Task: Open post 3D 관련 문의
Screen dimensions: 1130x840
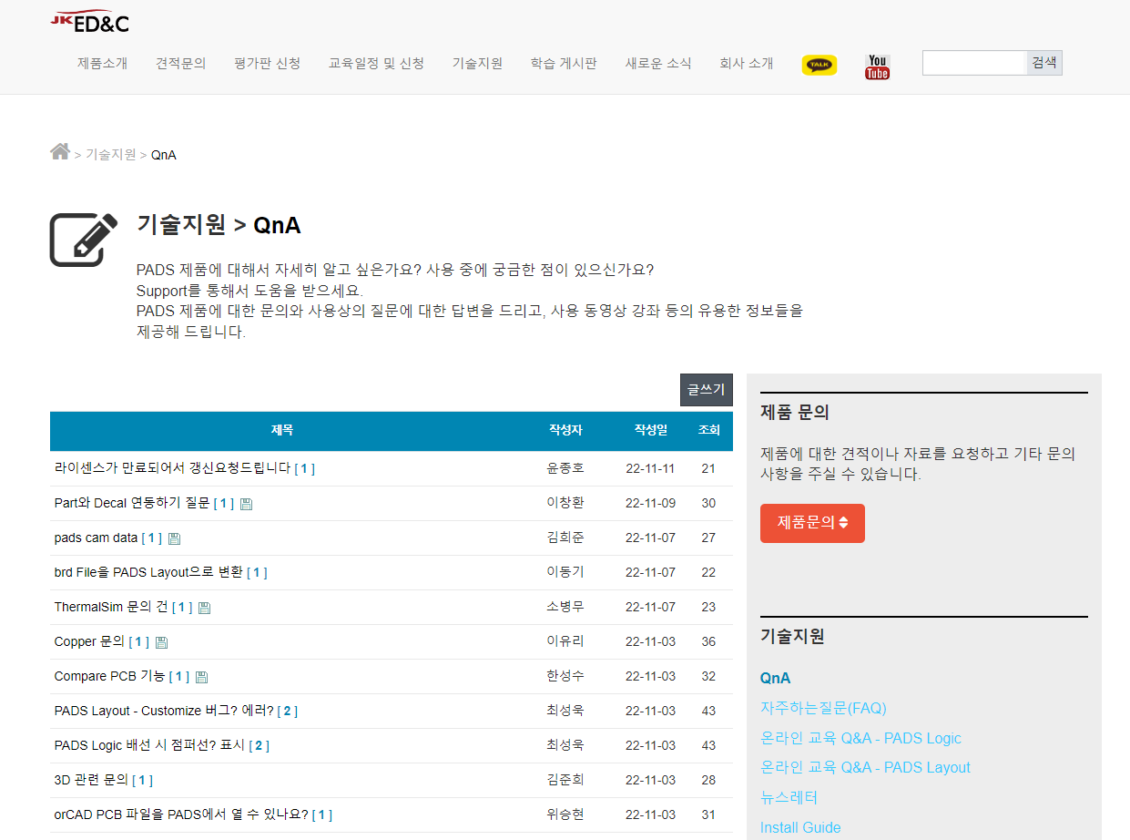Action: coord(91,780)
